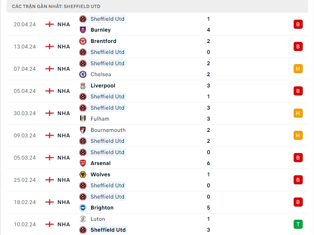Click the Arsenal club crest icon
The width and height of the screenshot is (314, 235).
click(83, 163)
